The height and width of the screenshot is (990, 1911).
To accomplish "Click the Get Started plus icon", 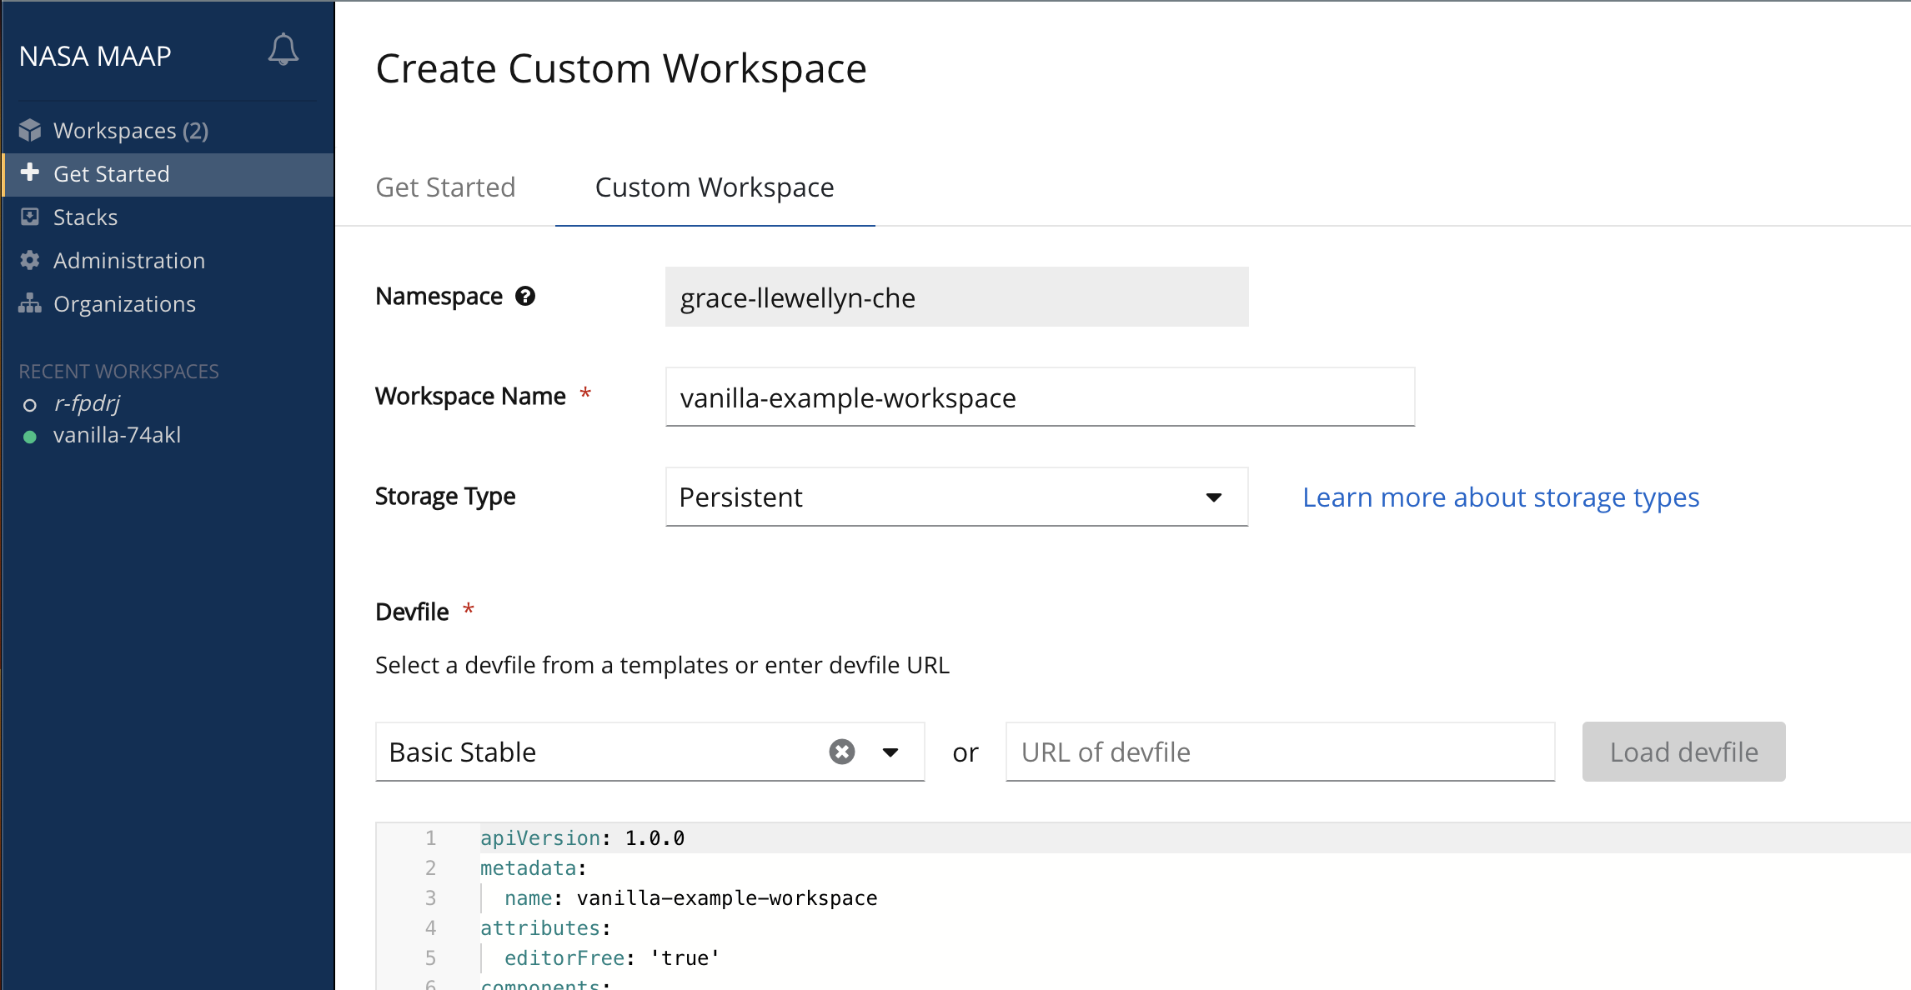I will tap(30, 172).
